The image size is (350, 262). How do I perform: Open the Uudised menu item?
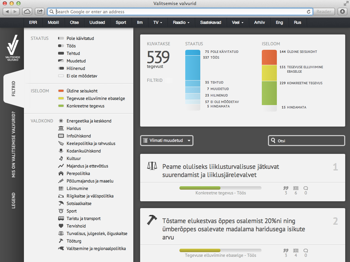(97, 23)
